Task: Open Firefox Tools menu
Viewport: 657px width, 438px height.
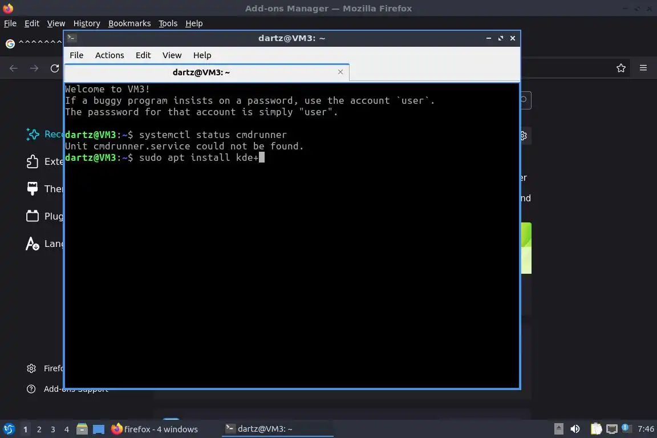Action: 168,23
